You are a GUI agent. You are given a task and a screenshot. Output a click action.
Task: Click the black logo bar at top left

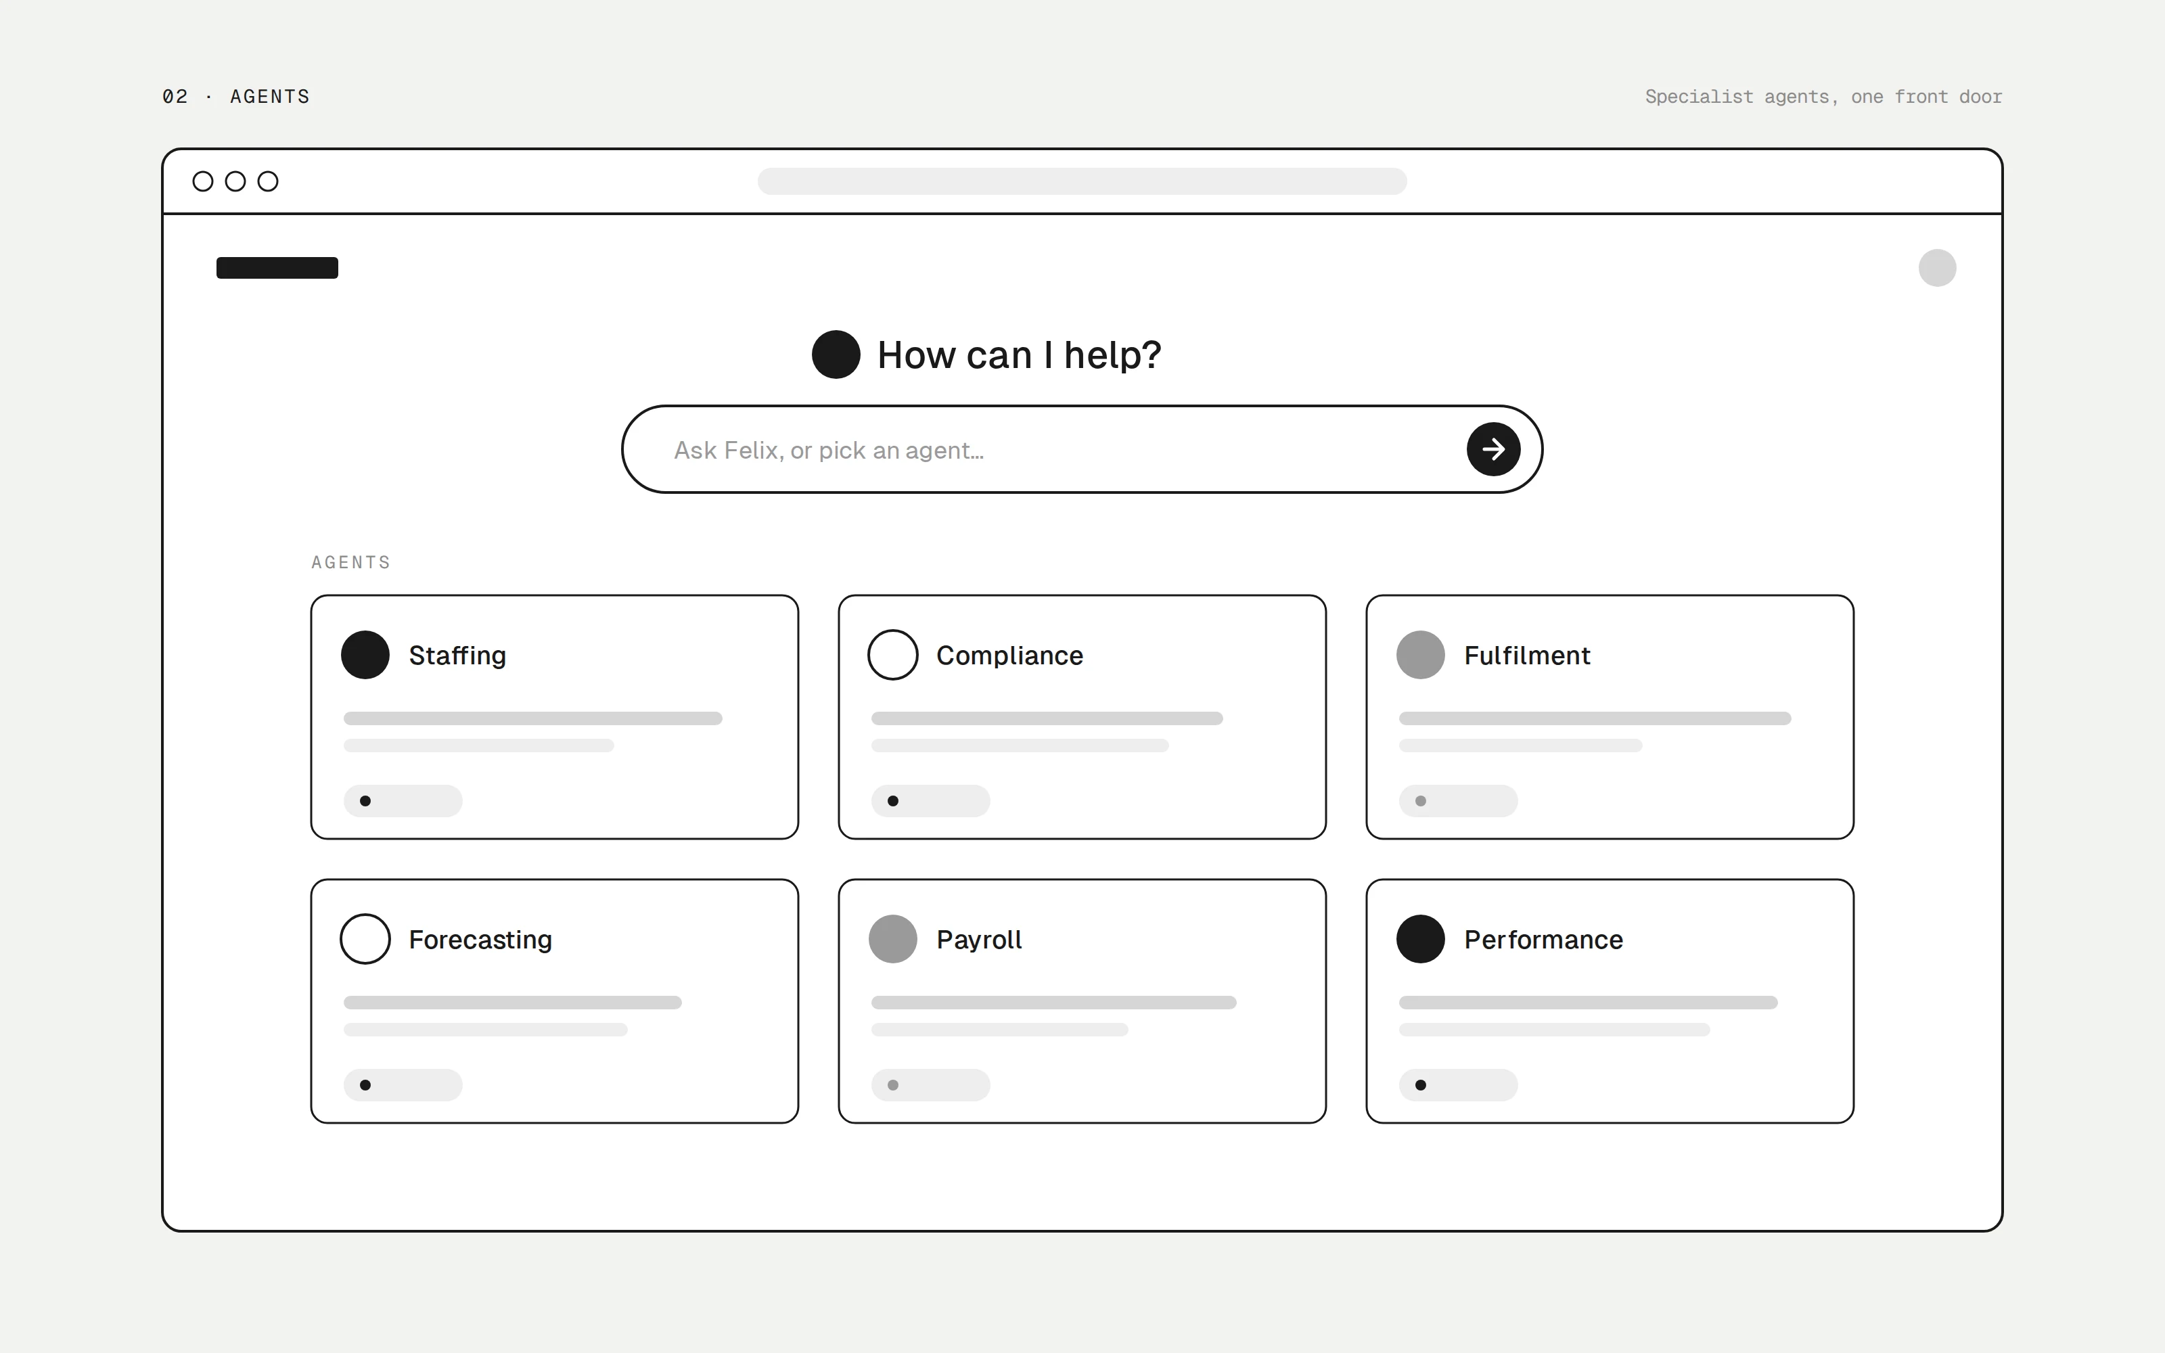(277, 268)
